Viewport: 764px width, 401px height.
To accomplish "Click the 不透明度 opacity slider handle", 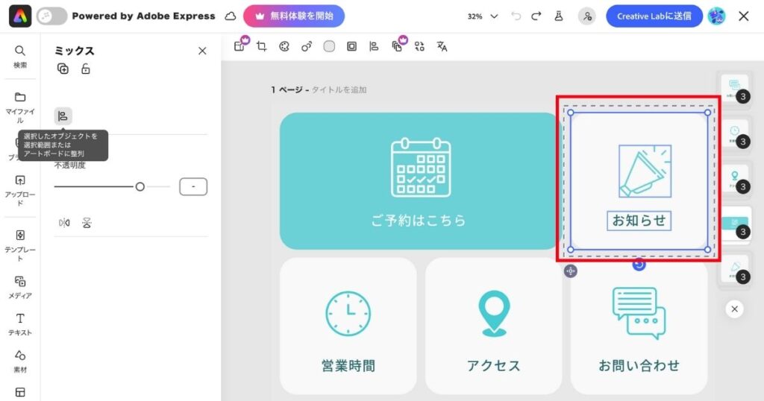I will click(x=140, y=187).
